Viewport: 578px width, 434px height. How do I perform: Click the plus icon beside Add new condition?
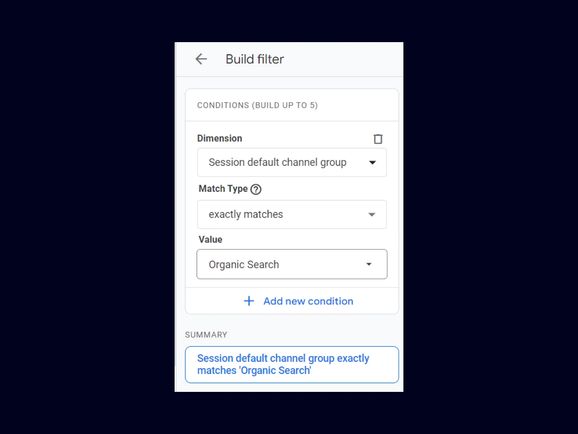pyautogui.click(x=249, y=301)
